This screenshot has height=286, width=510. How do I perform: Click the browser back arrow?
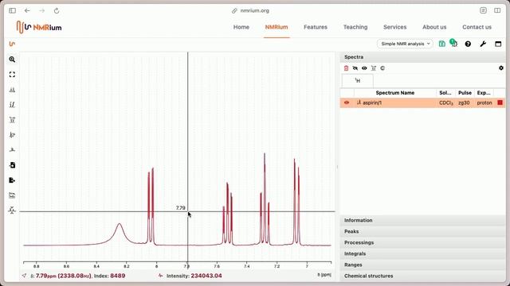coord(27,10)
